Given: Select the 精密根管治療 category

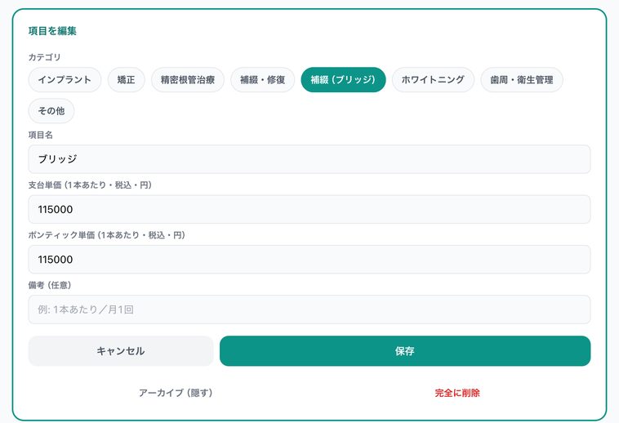Looking at the screenshot, I should (x=188, y=80).
